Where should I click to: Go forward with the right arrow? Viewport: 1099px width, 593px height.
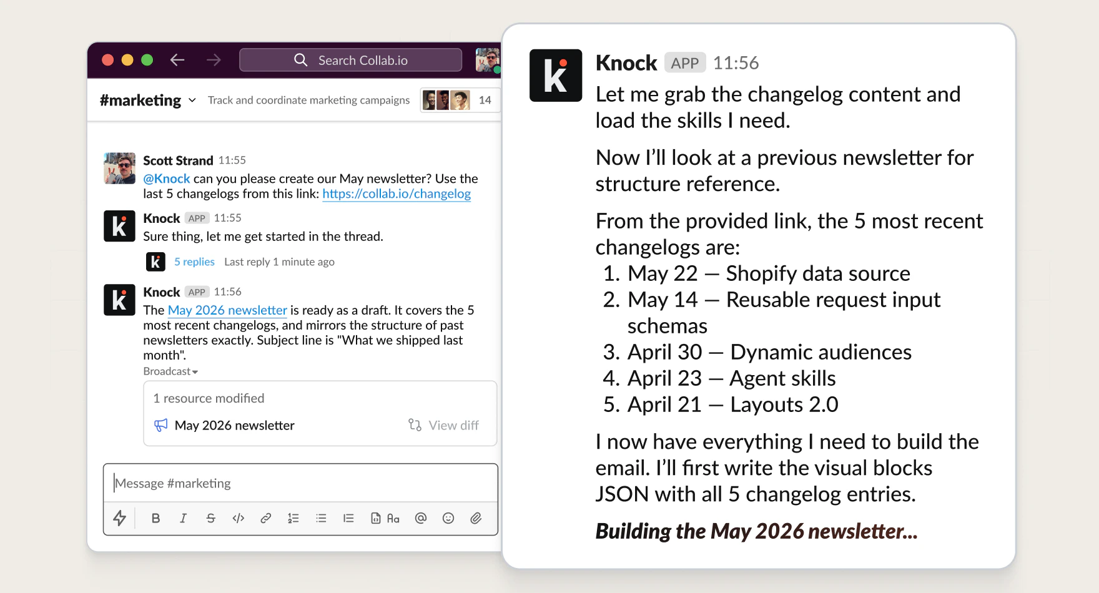coord(214,60)
